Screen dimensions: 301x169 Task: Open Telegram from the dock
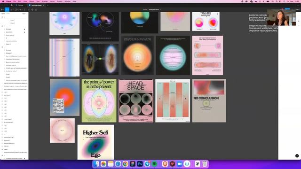147,164
